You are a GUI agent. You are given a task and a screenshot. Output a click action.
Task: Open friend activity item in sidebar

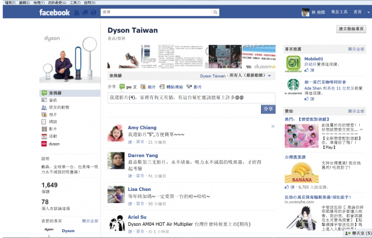(x=59, y=107)
